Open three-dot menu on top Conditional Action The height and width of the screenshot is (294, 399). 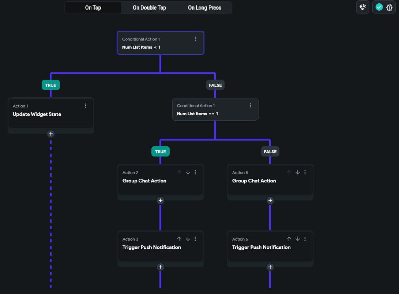196,39
